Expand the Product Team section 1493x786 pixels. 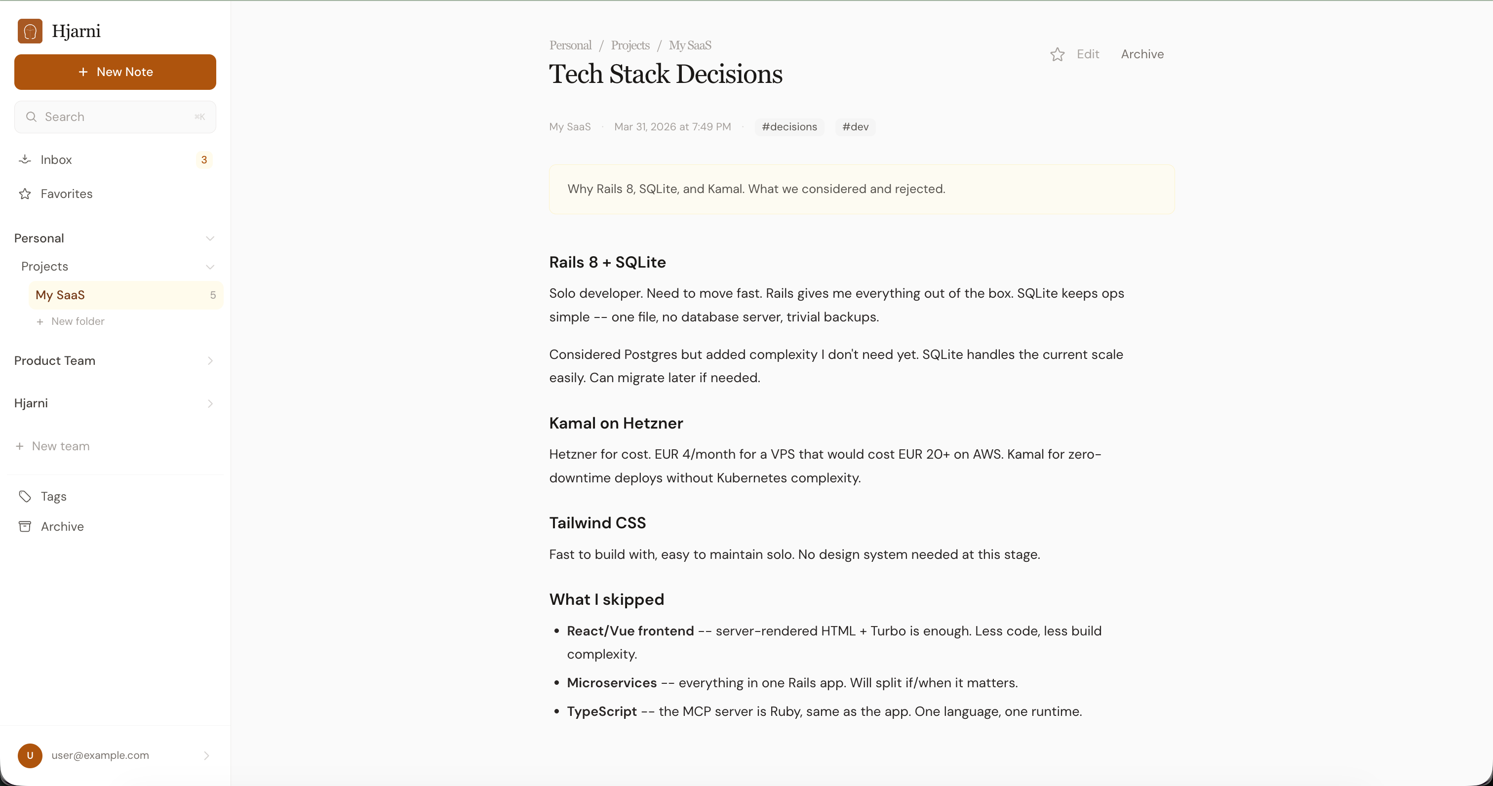[210, 360]
